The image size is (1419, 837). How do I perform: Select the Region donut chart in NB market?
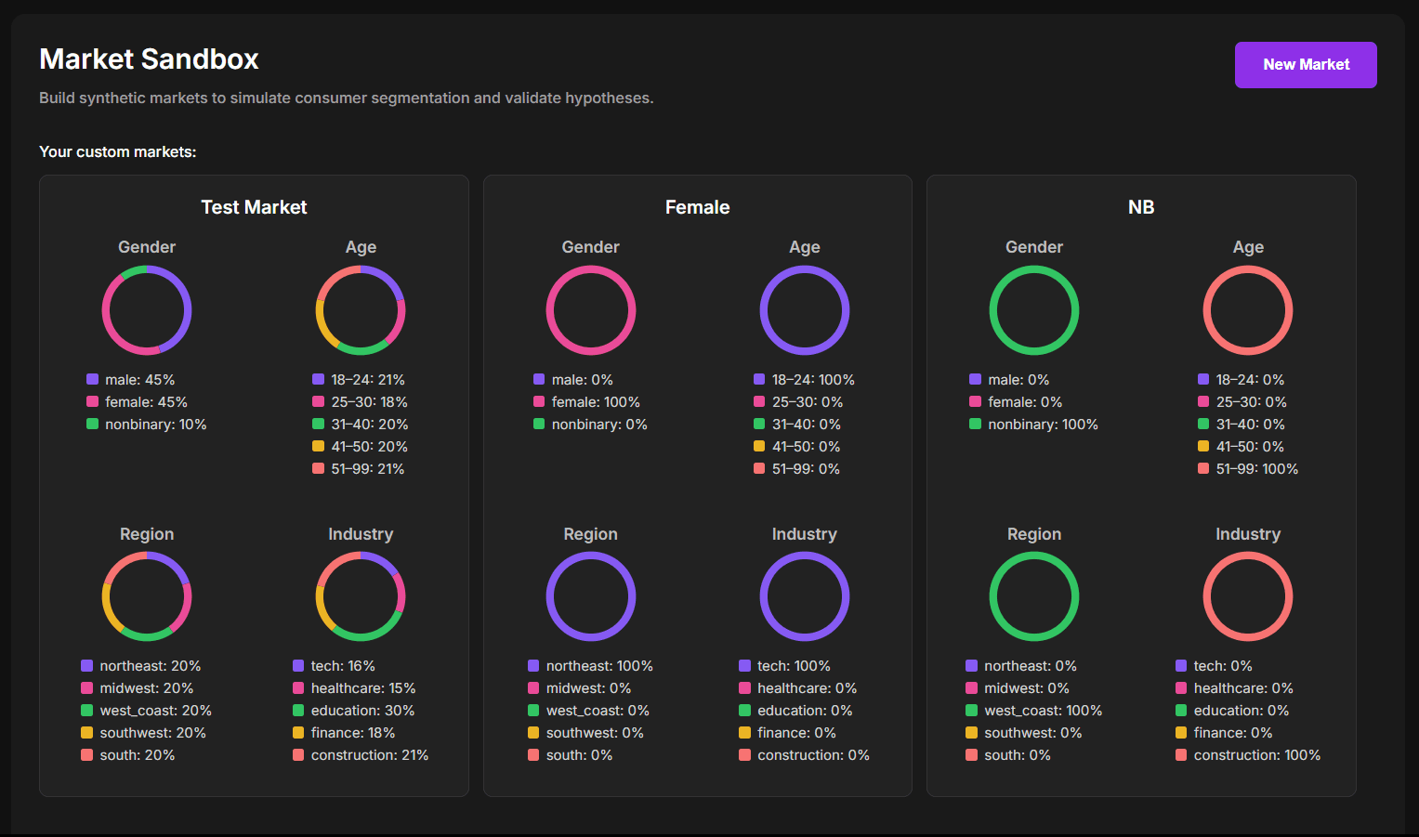1034,595
